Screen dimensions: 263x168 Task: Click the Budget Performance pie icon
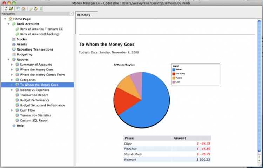[x=17, y=100]
